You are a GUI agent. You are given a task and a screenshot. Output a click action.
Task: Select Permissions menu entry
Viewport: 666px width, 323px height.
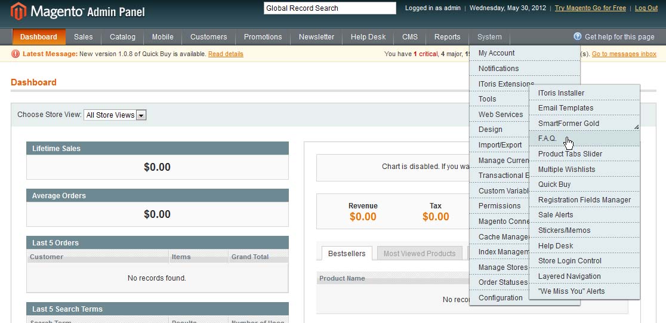pyautogui.click(x=499, y=206)
